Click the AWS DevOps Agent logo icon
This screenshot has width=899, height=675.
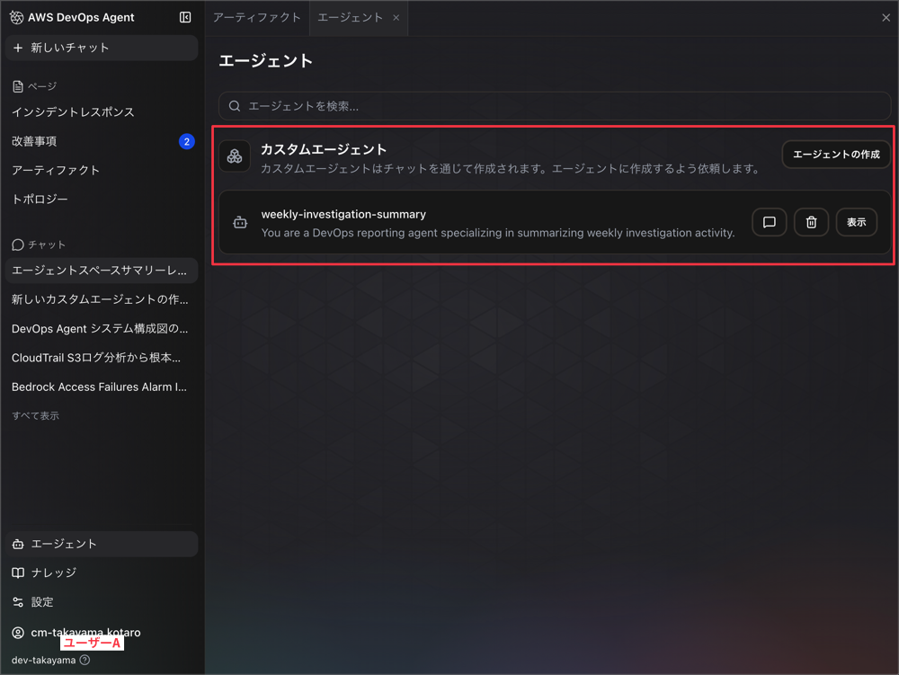[16, 18]
